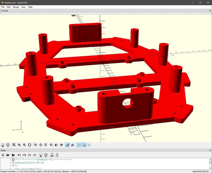
Task: Click the Render icon in the viewer toolbar
Action: (8, 145)
